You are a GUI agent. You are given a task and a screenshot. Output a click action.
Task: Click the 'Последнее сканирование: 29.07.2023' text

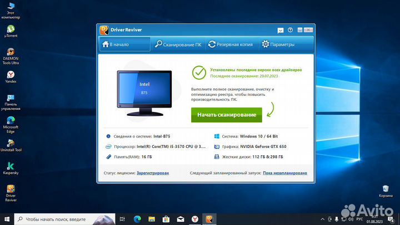coord(244,76)
